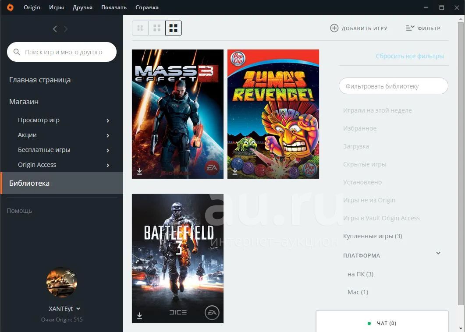The image size is (465, 332).
Task: Expand the Бесплатные игры submenu
Action: 108,150
